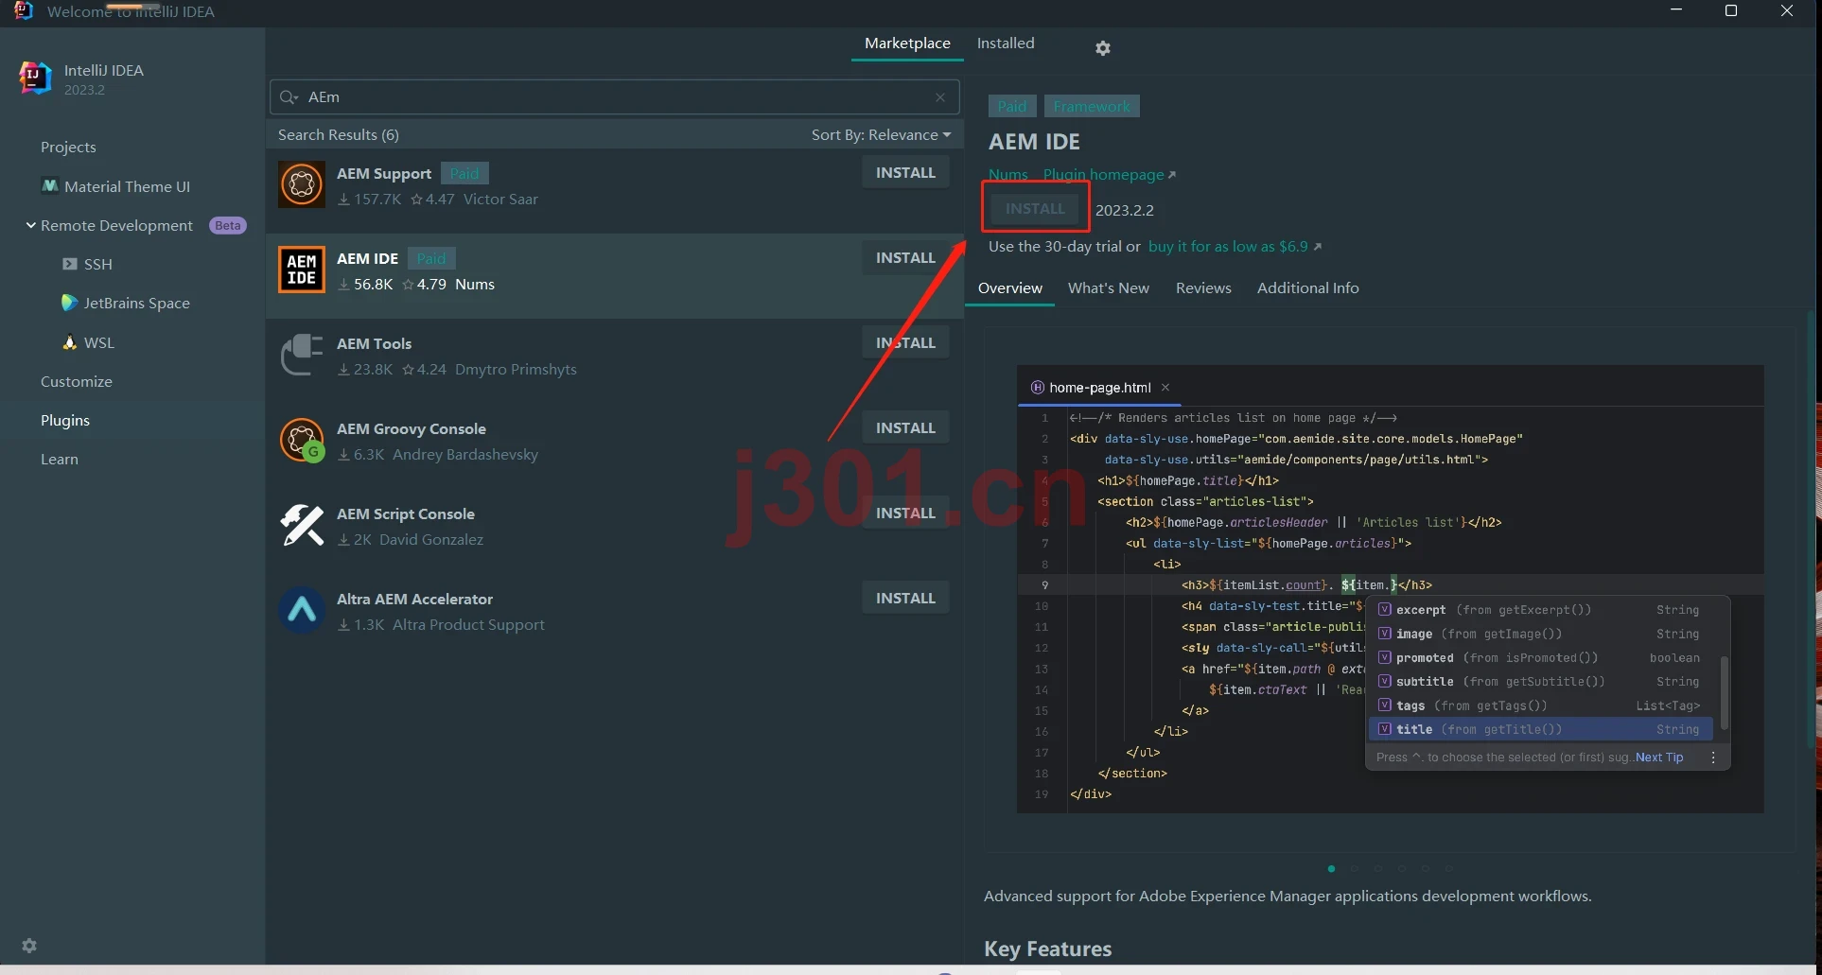Click the plugin screenshot preview image
The image size is (1822, 975).
1390,588
